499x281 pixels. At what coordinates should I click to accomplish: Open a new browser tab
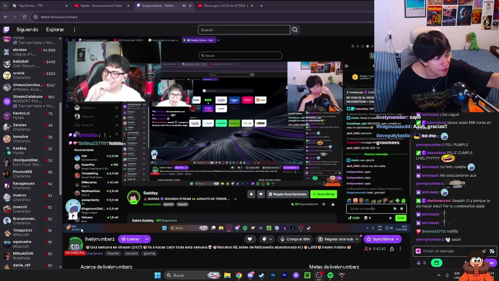pos(261,6)
